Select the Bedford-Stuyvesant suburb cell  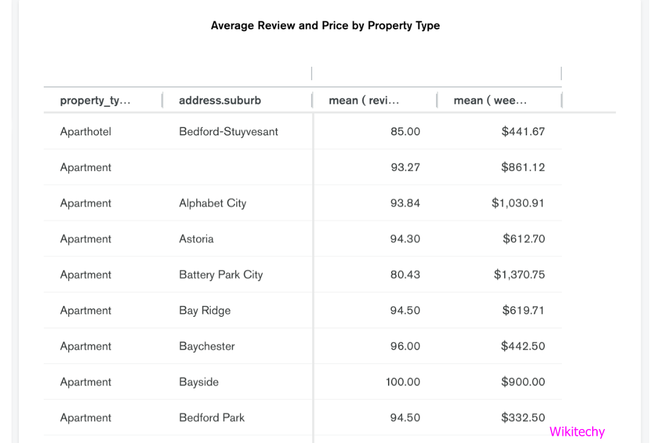point(228,132)
